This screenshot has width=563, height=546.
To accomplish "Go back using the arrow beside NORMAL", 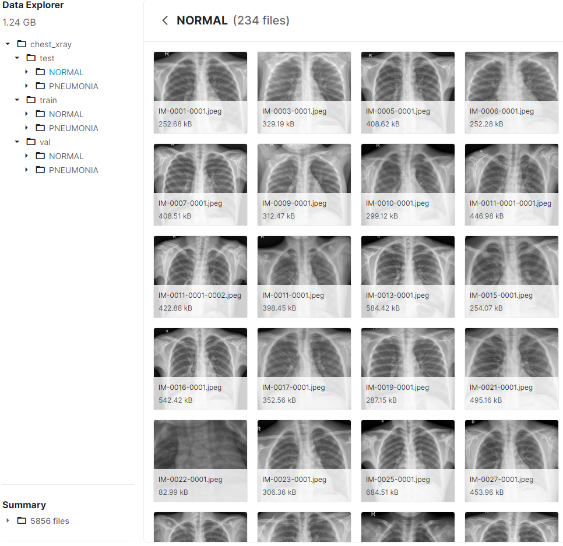I will [165, 20].
